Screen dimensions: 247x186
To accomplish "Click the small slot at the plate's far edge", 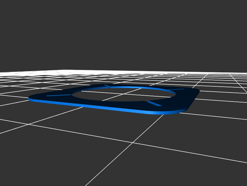I will 107,86.
